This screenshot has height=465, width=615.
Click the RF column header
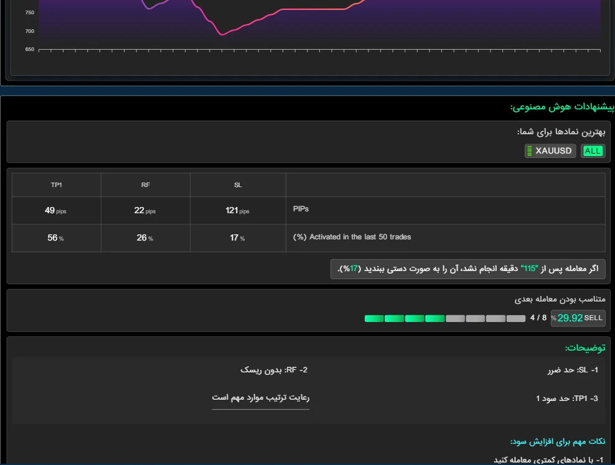pos(145,185)
